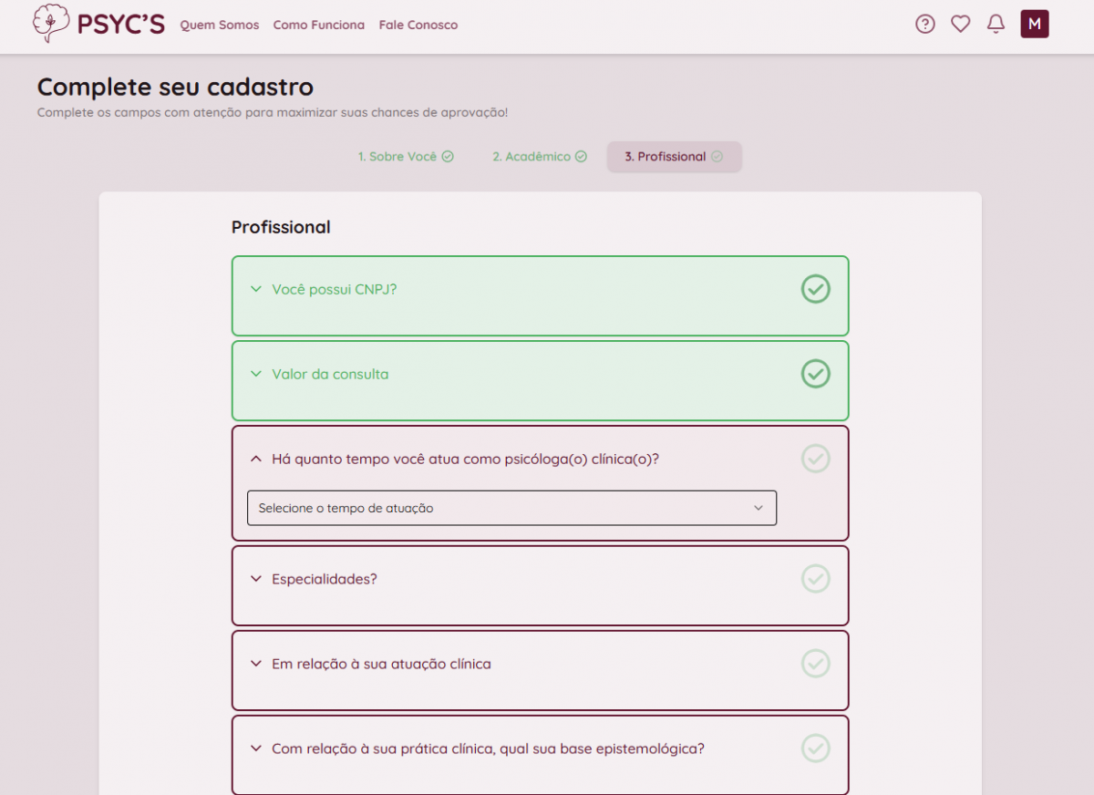The height and width of the screenshot is (795, 1094).
Task: Click checkmark beside tempo de atuação question
Action: click(815, 459)
